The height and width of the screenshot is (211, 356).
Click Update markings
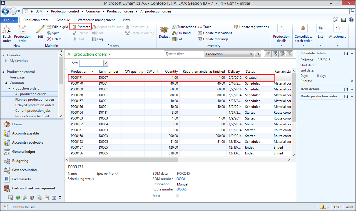click(213, 39)
